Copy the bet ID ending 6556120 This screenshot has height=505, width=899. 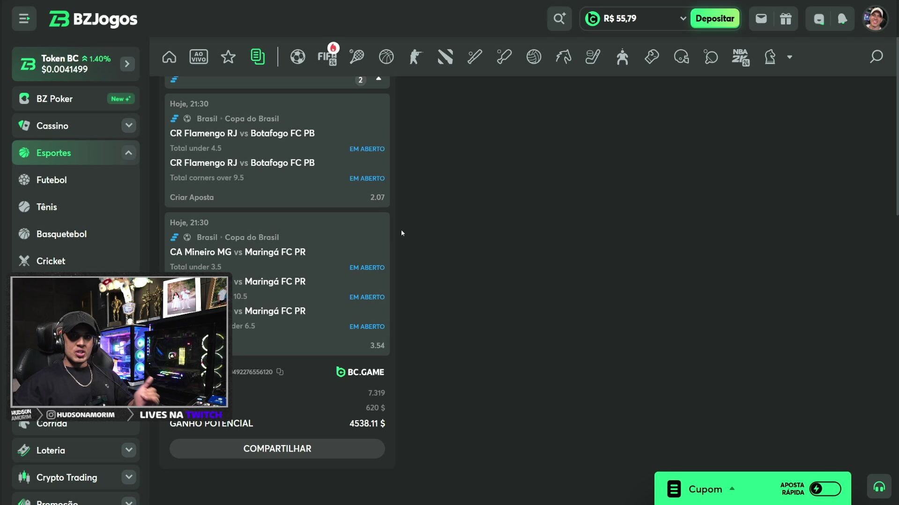[280, 372]
